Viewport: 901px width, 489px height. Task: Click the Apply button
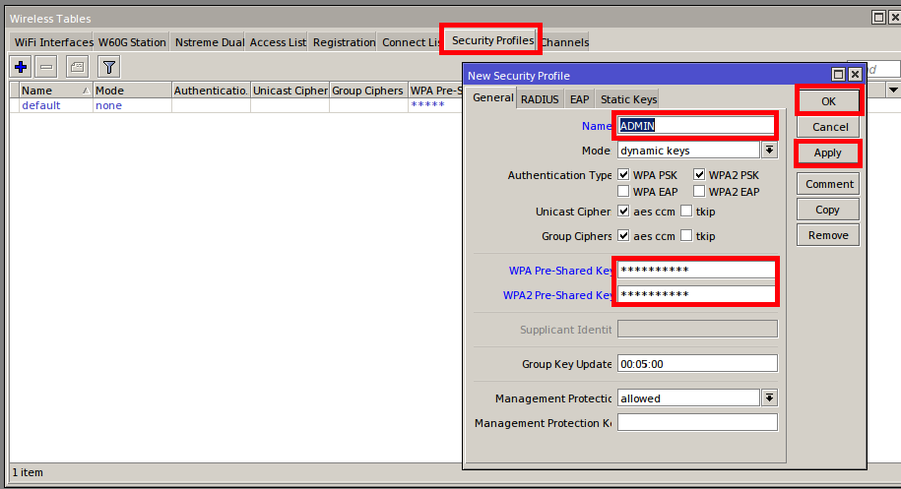tap(827, 153)
